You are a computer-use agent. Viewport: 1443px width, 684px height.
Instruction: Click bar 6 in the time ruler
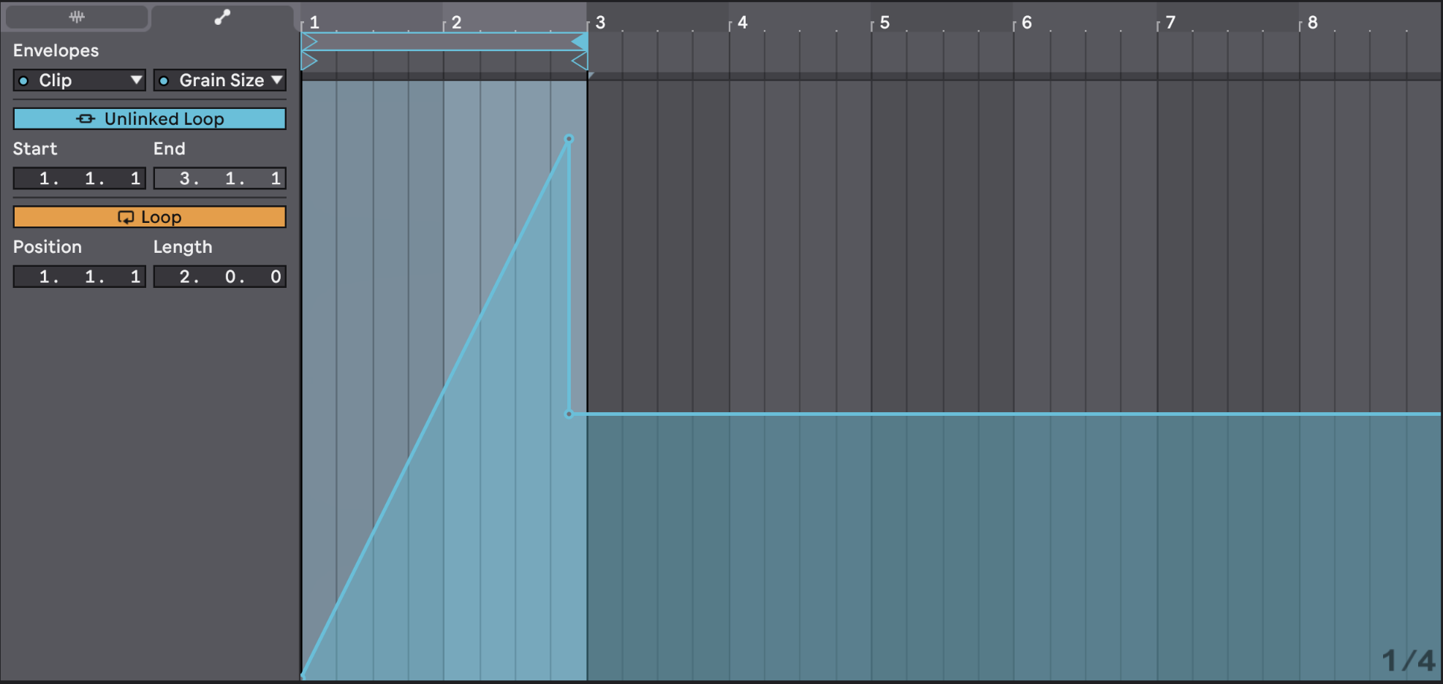[x=1026, y=22]
